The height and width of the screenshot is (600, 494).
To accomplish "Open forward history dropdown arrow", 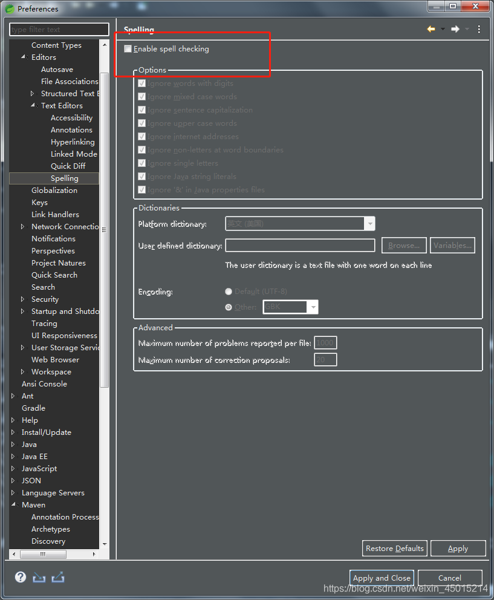I will pyautogui.click(x=467, y=29).
